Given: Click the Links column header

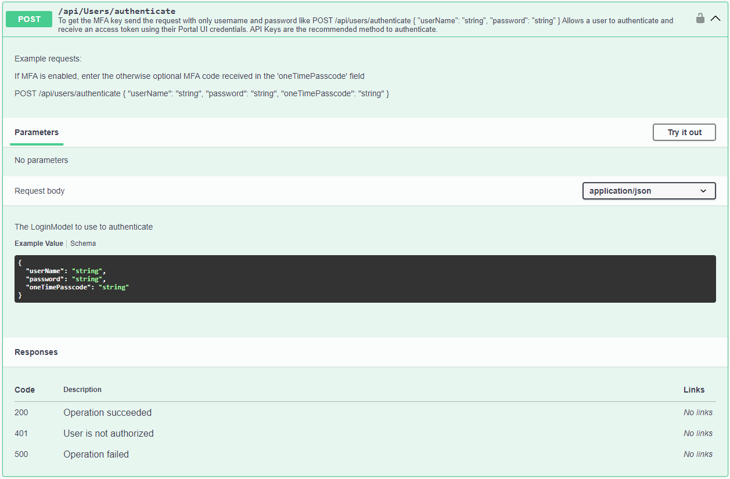Looking at the screenshot, I should (693, 390).
